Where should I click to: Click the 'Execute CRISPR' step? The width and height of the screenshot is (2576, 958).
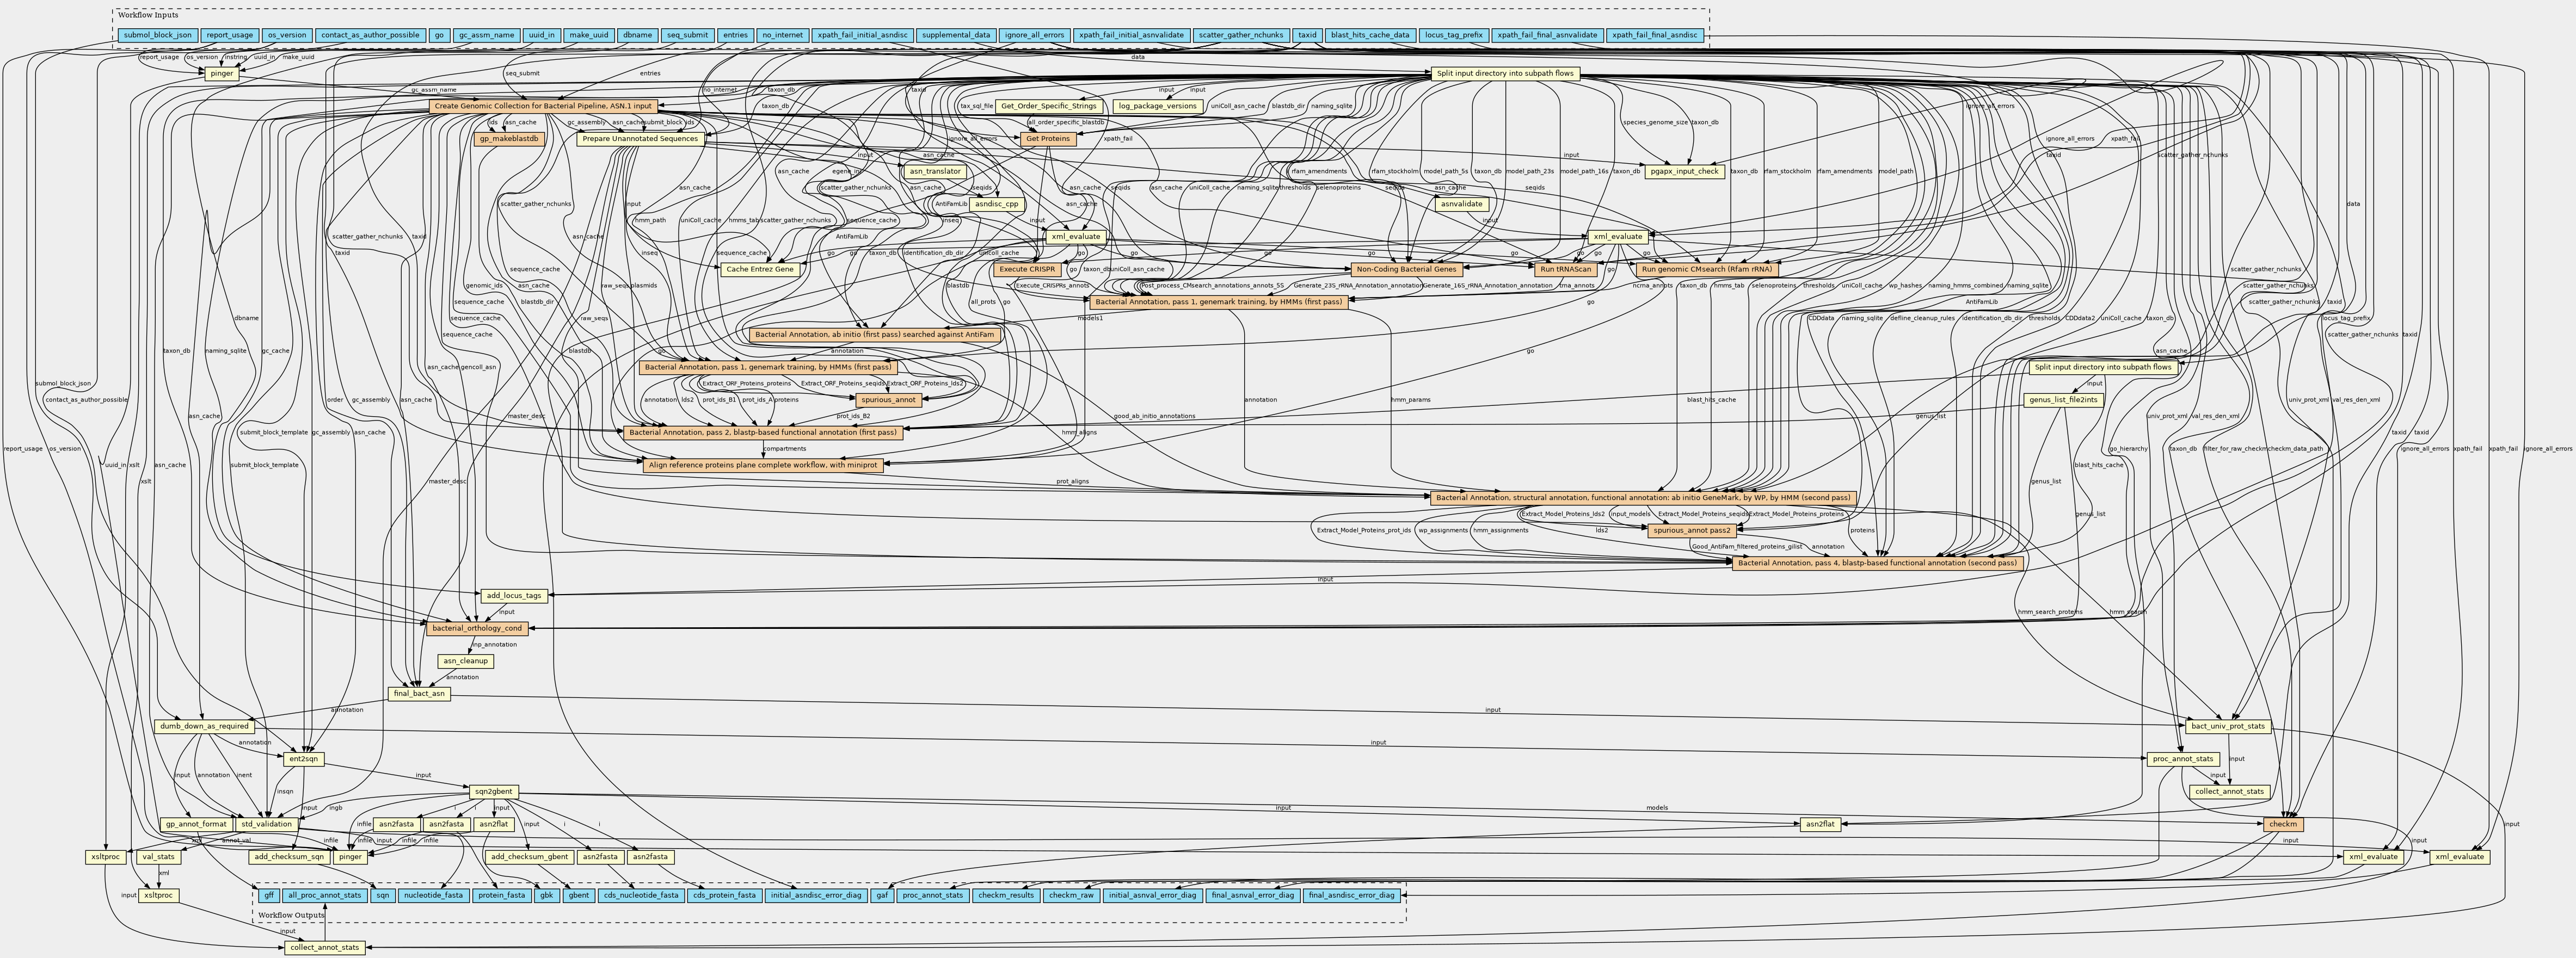pyautogui.click(x=1027, y=269)
